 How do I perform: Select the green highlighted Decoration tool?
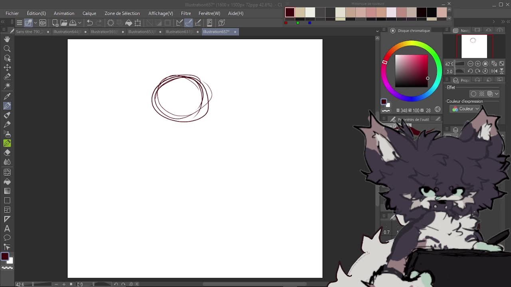pos(7,143)
